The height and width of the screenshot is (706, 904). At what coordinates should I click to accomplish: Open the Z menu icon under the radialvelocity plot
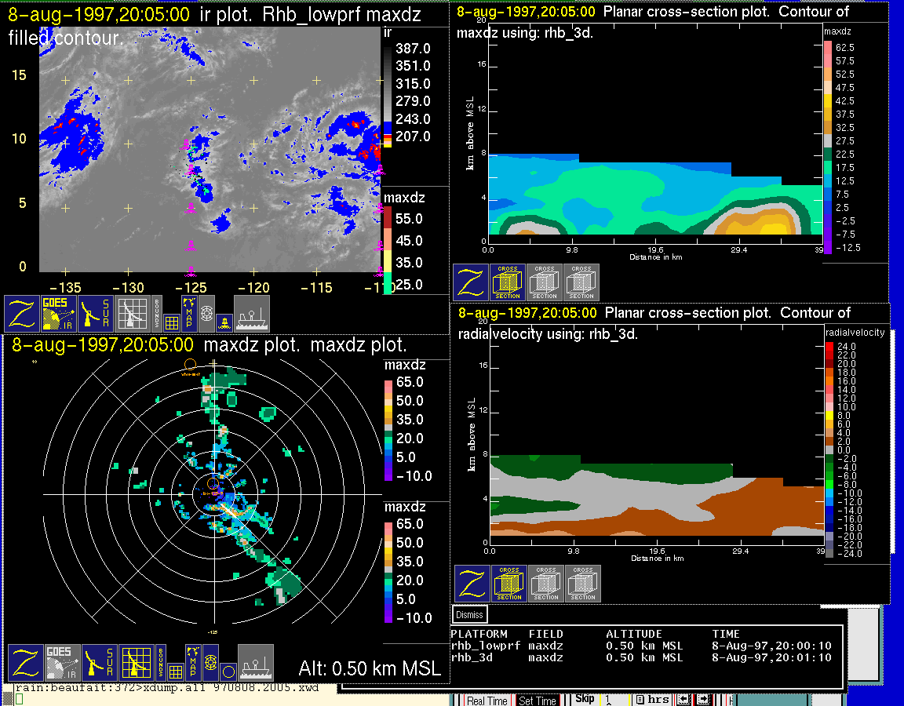coord(472,584)
